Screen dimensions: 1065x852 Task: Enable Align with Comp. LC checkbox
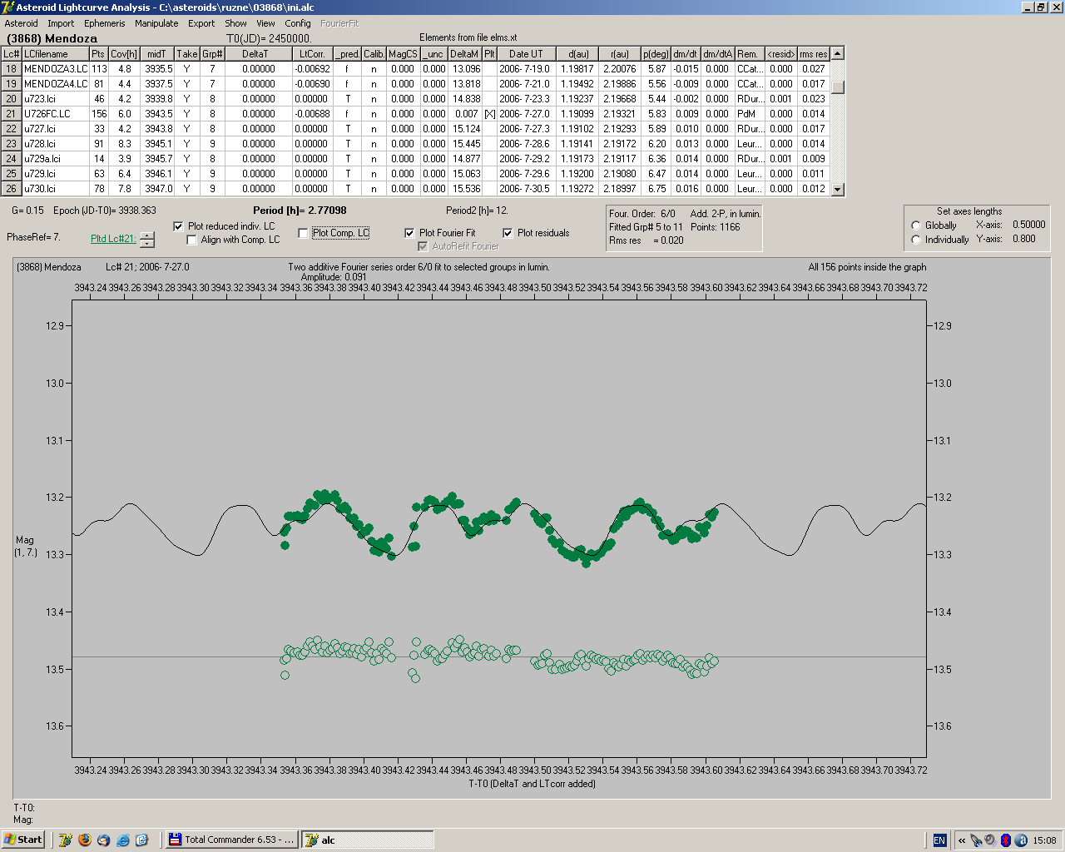(x=192, y=240)
